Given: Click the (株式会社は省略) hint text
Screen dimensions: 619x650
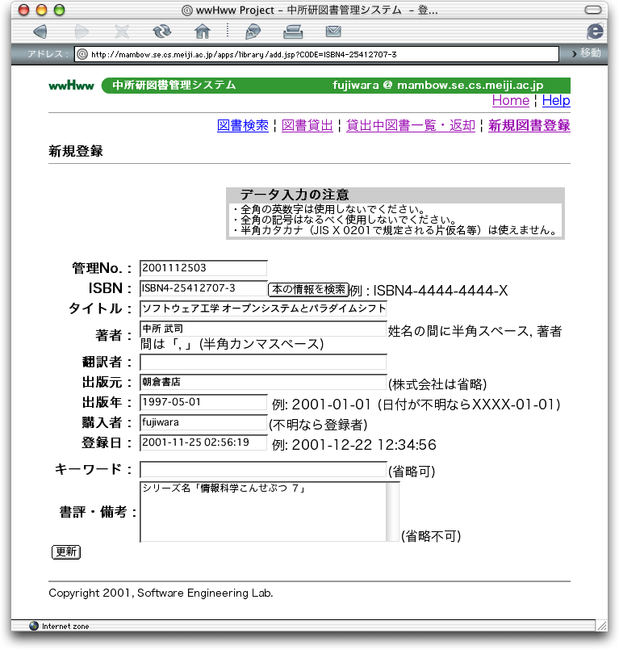Looking at the screenshot, I should [437, 384].
